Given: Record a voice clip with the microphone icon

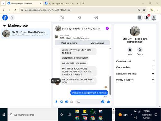Looking at the screenshot, I should [x=56, y=102].
